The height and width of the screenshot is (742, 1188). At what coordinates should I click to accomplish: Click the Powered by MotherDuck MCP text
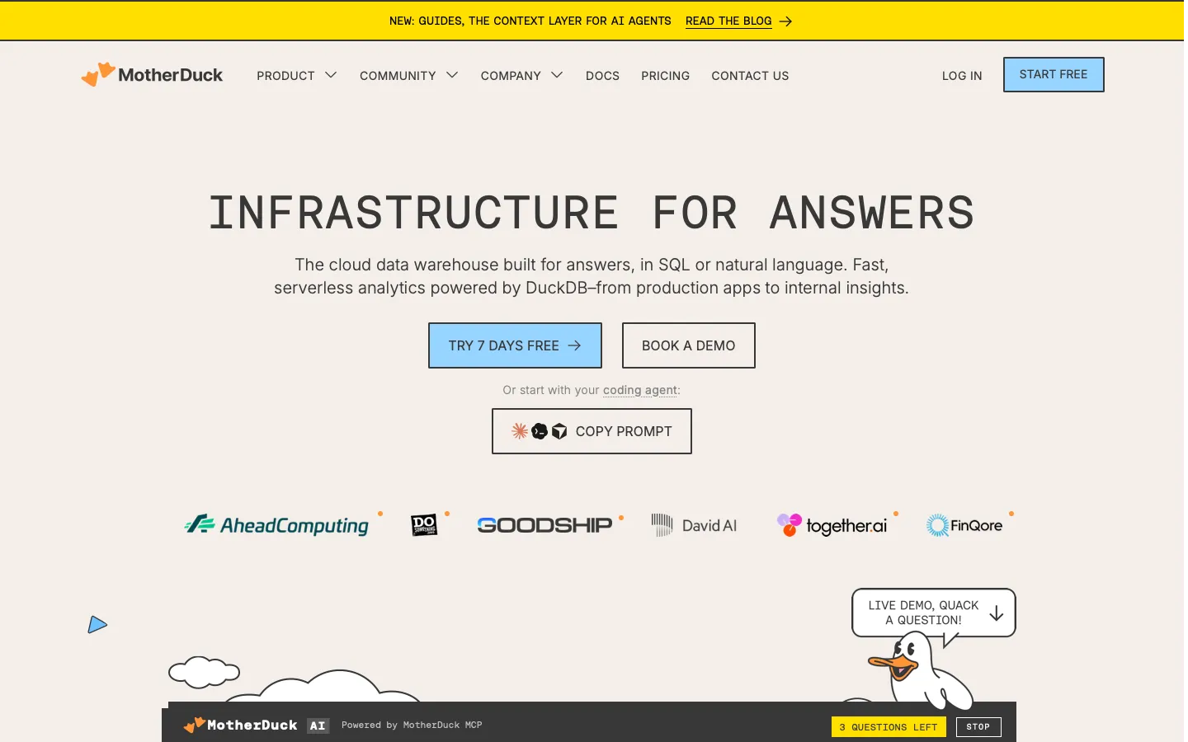click(x=412, y=726)
